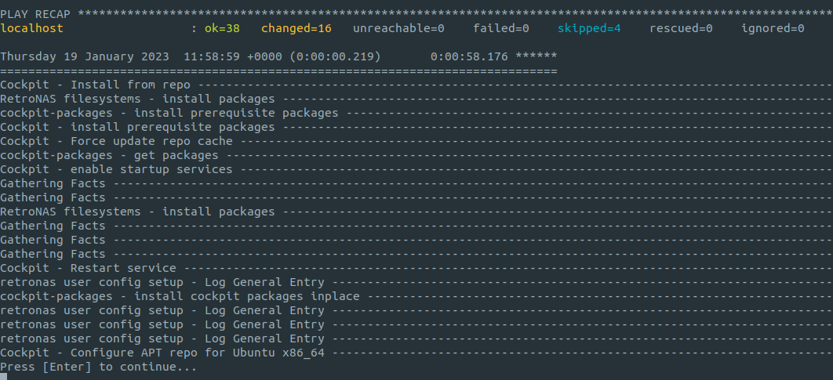This screenshot has height=380, width=833.
Task: Click the unreachable=0 value
Action: (398, 28)
